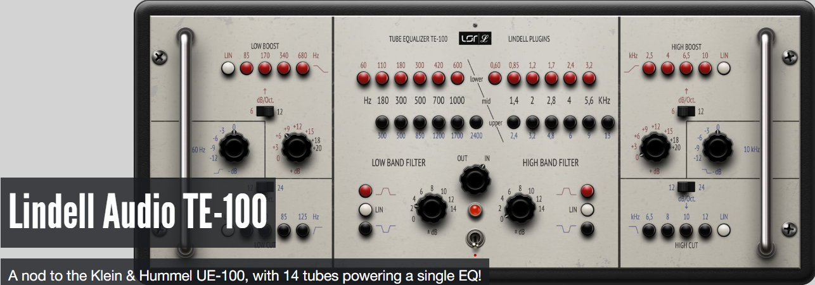Select the 10 kHz High Cut button
This screenshot has height=285, width=815.
pos(686,231)
